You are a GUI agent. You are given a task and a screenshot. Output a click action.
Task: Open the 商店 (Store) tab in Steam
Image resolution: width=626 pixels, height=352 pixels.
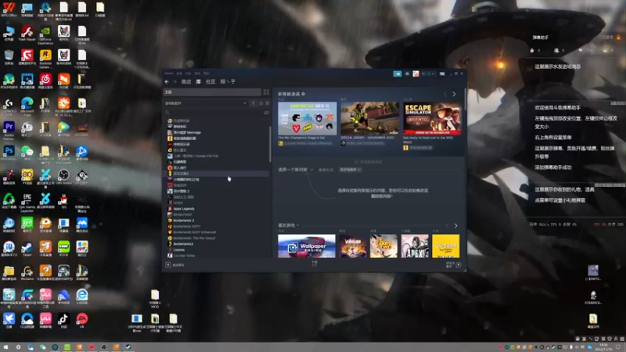pyautogui.click(x=186, y=81)
